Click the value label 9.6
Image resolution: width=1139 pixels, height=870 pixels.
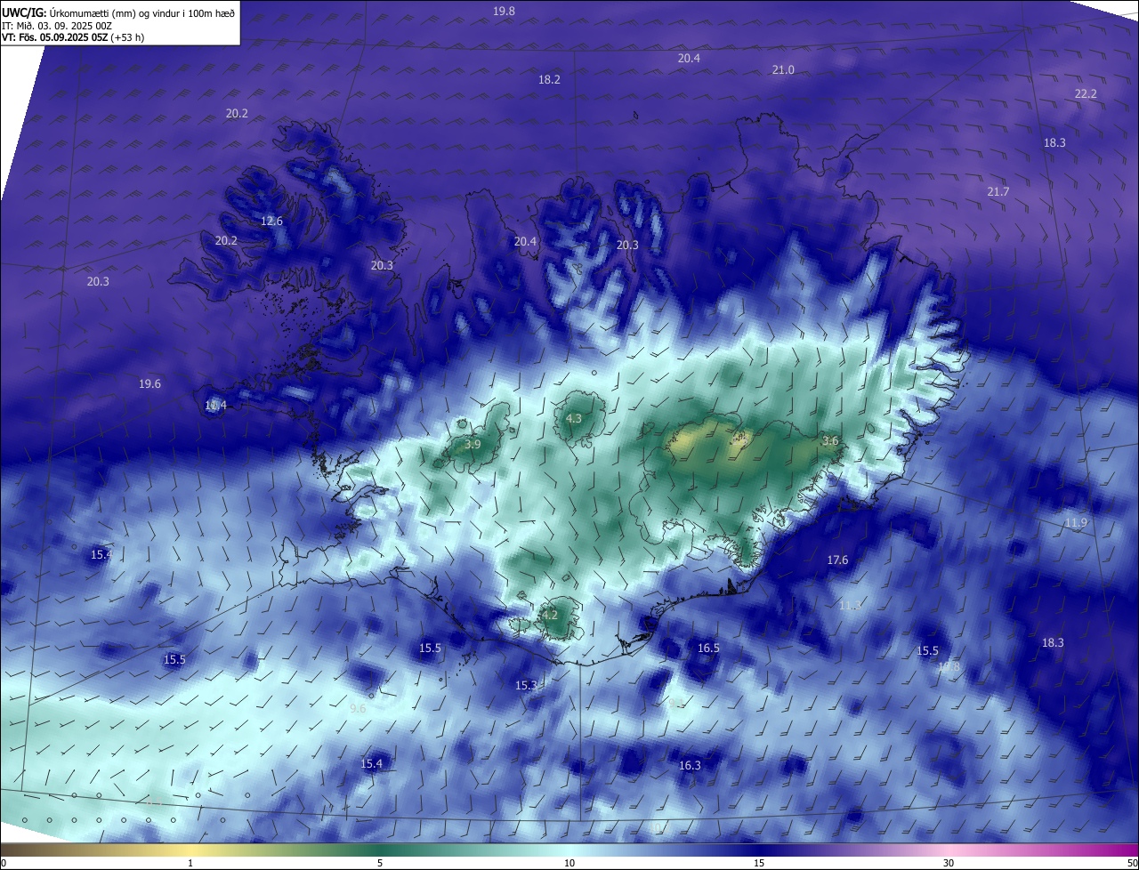pos(358,708)
